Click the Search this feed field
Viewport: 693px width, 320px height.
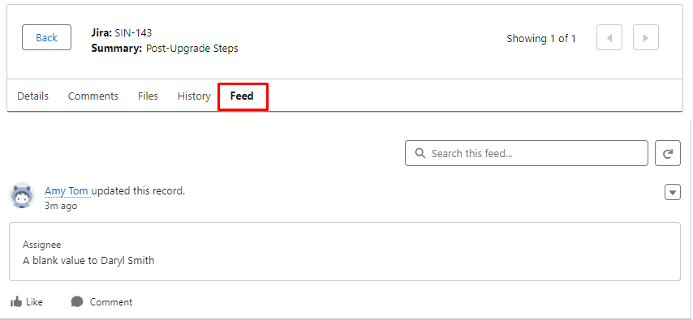pos(527,153)
